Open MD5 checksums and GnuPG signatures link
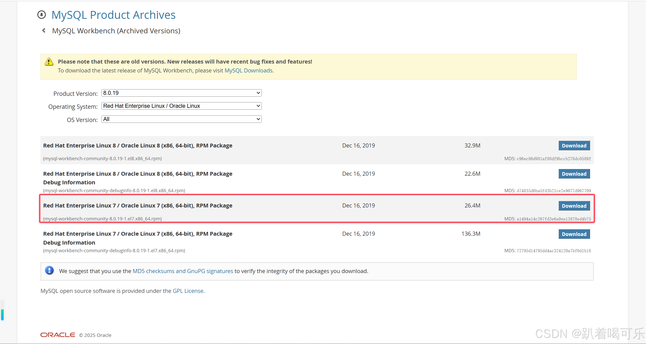Screen dimensions: 646x344 point(183,271)
